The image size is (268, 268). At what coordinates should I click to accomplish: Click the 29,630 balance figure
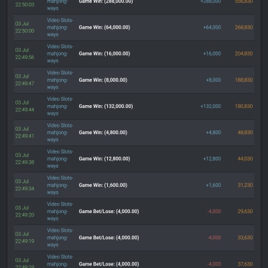tap(245, 211)
